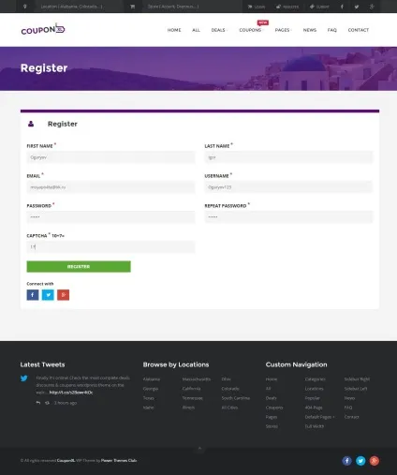Focus the First Name field

pos(110,157)
